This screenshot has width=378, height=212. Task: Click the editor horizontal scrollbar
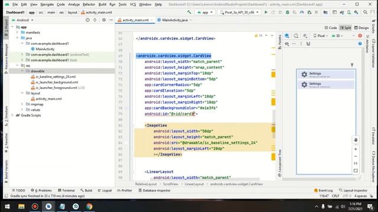point(205,179)
